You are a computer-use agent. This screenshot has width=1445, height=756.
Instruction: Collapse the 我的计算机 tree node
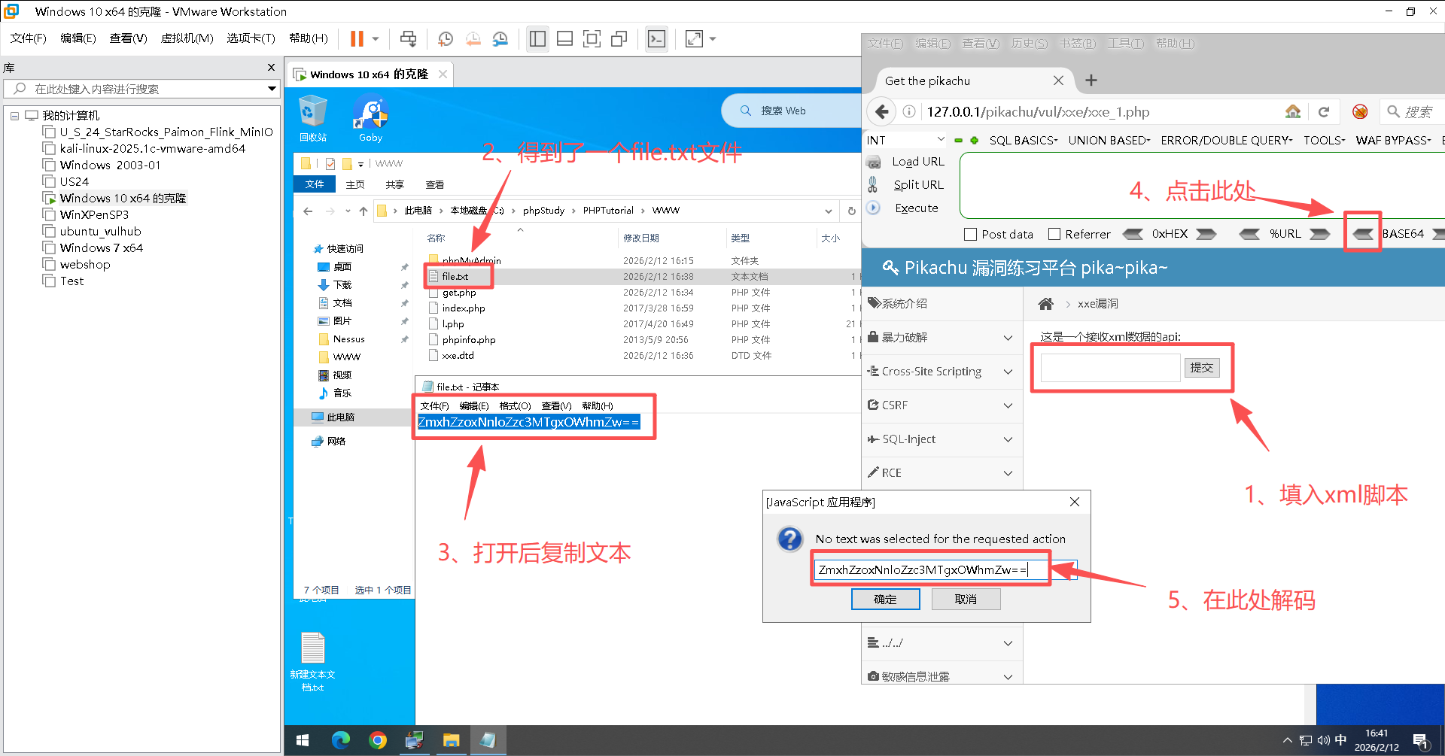[x=14, y=116]
